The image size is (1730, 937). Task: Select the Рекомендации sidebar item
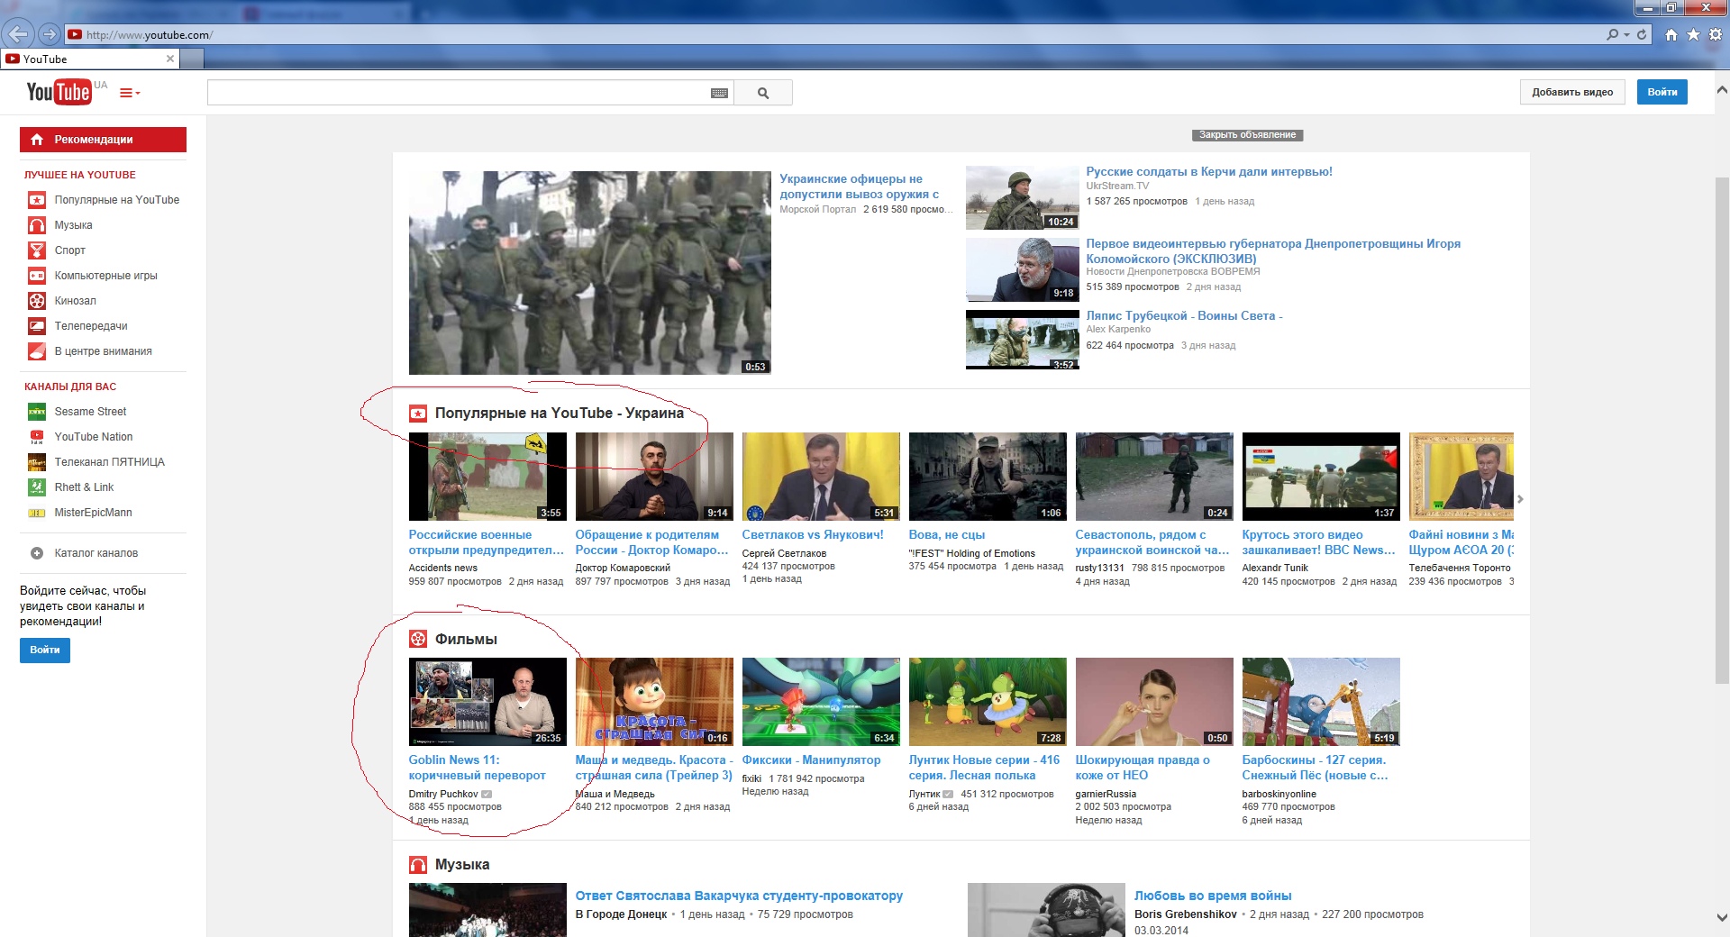[x=103, y=140]
